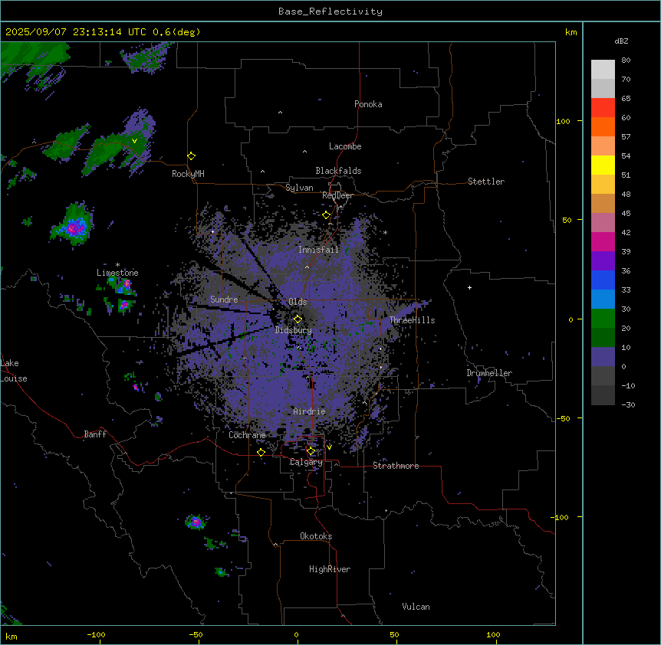Screen dimensions: 661x645
Task: Click the Blackfalds city label
Action: pyautogui.click(x=338, y=171)
